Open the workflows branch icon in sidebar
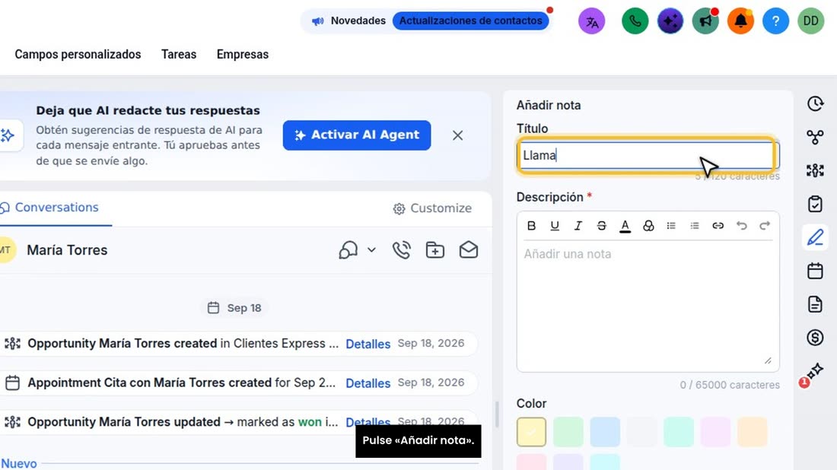The height and width of the screenshot is (470, 837). pos(815,137)
